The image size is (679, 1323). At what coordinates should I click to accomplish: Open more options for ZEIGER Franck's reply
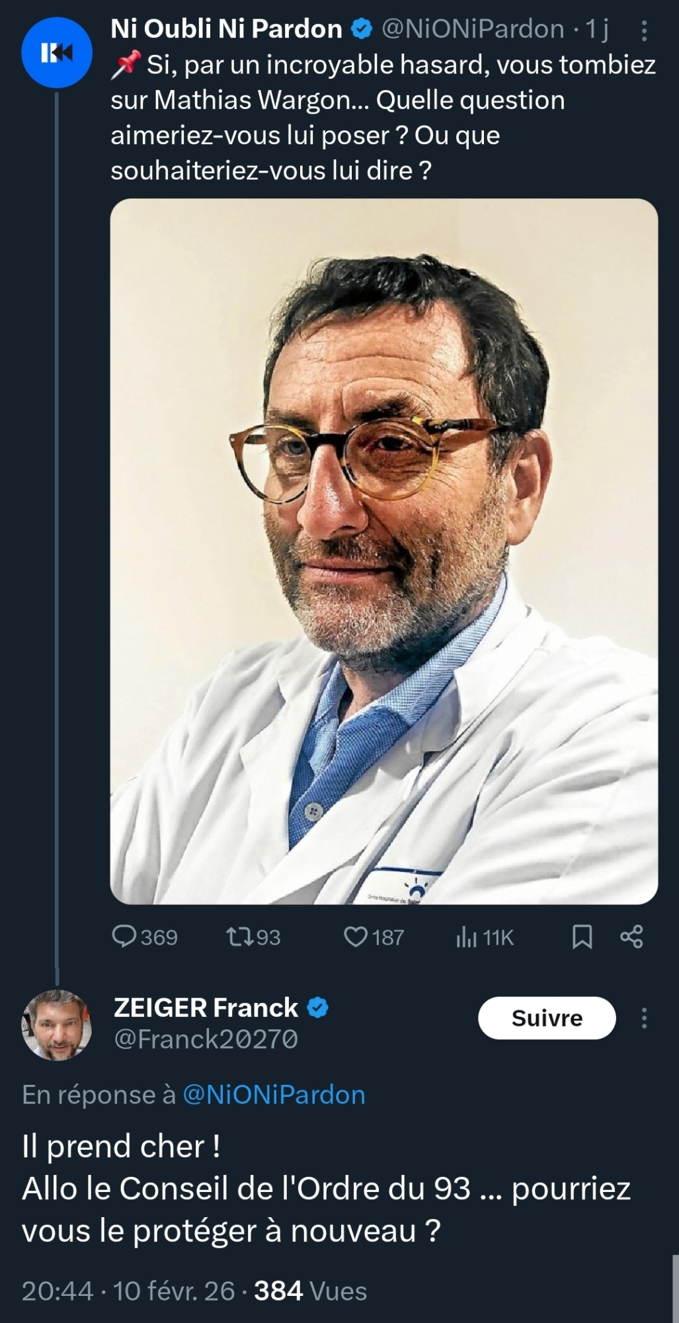point(644,1018)
